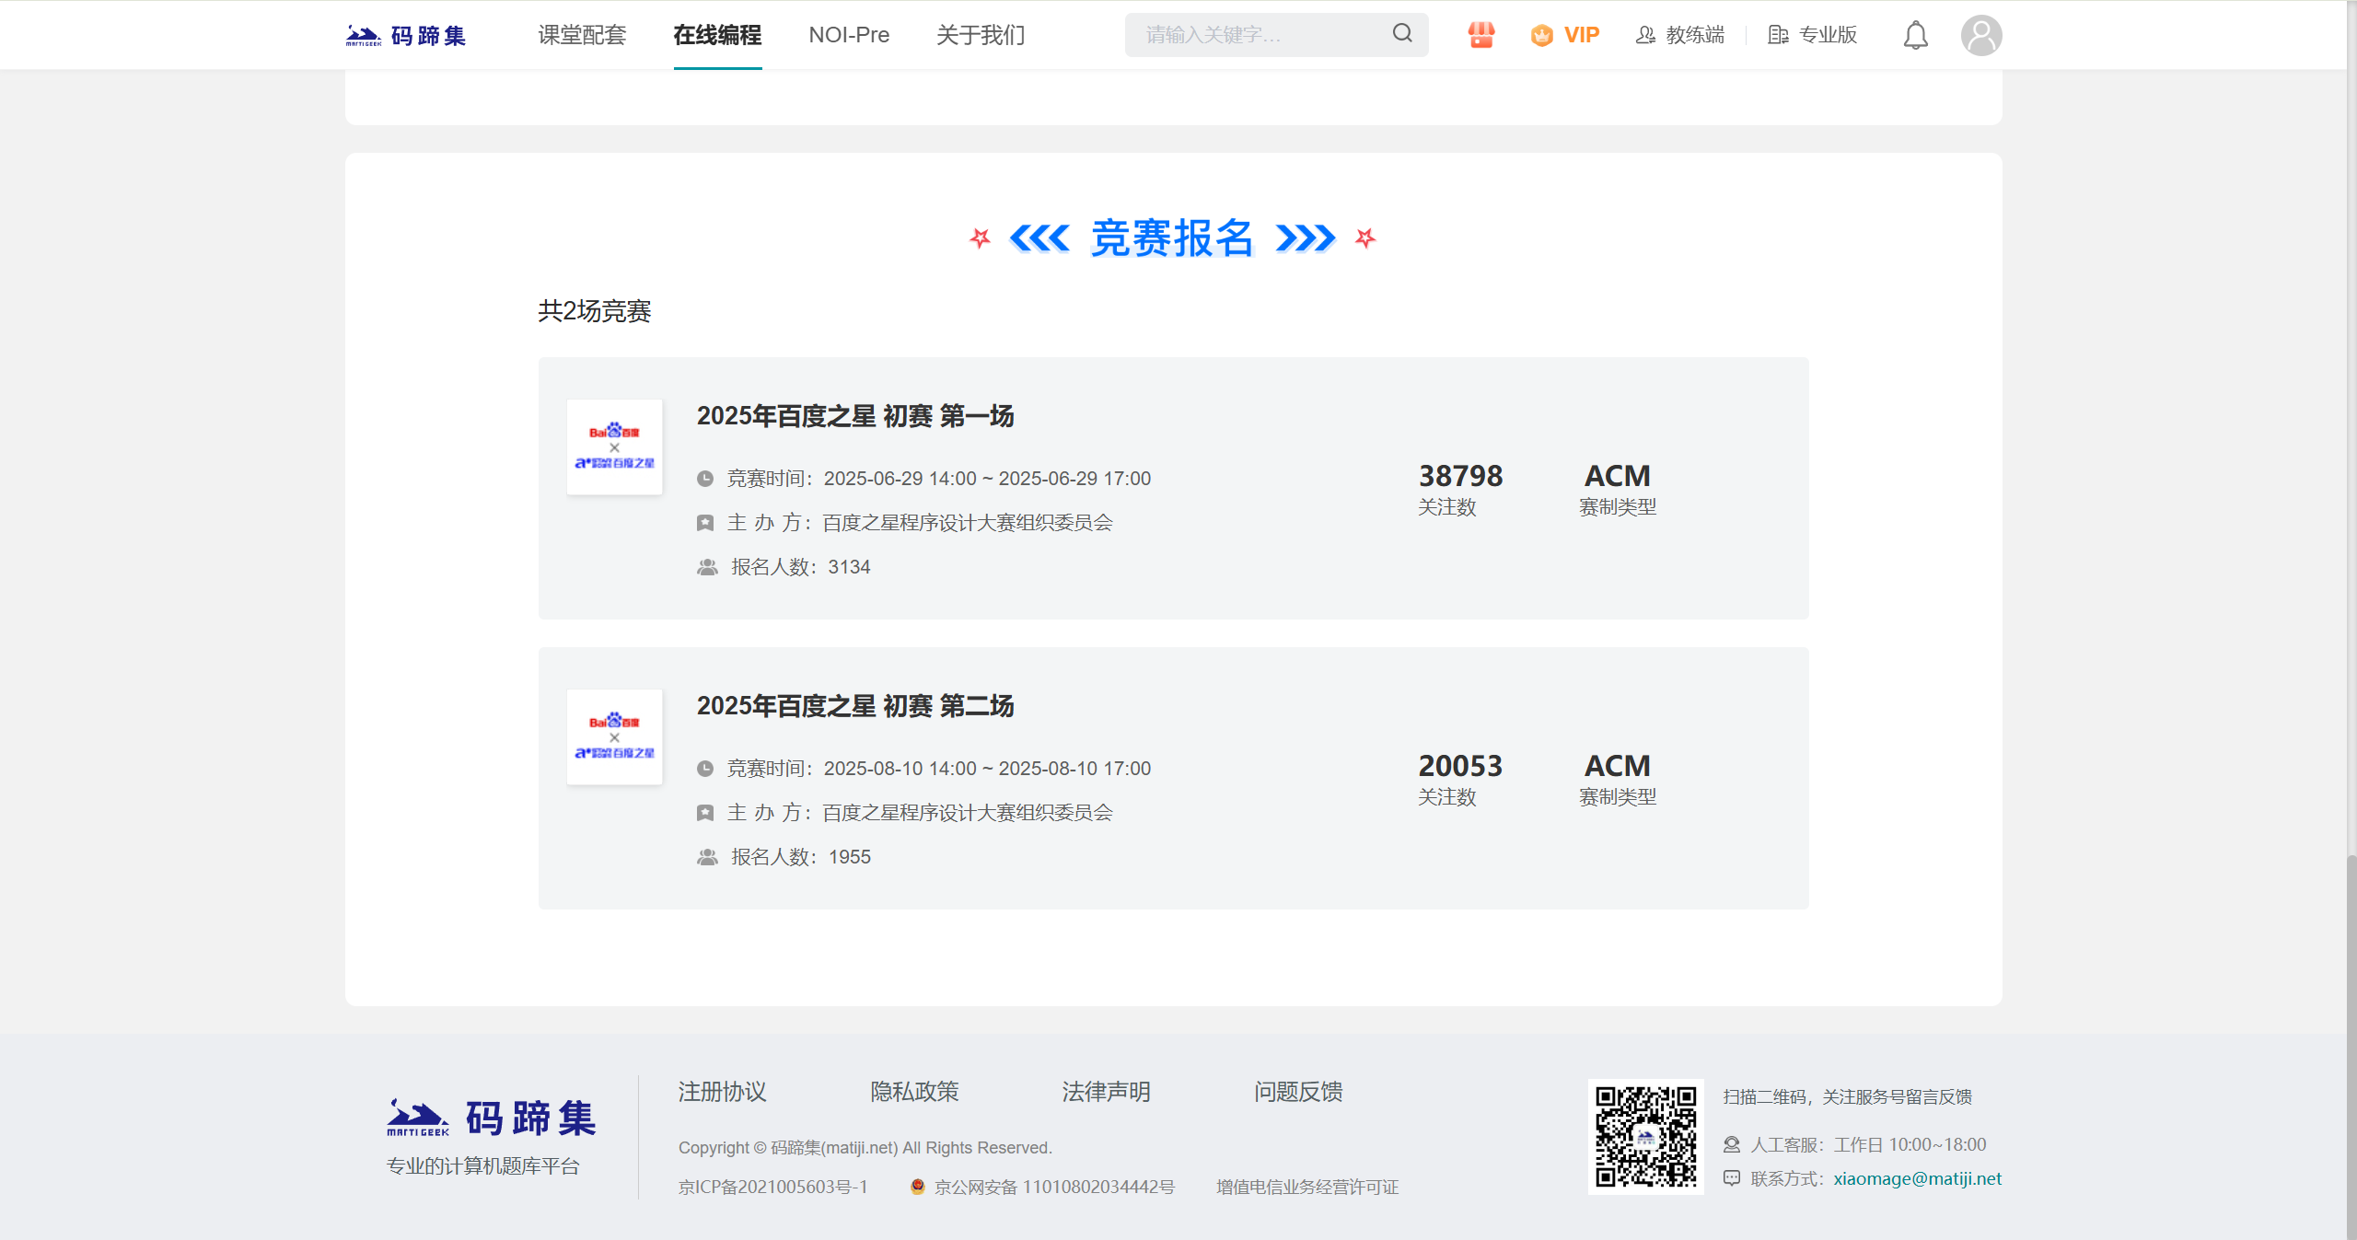Open the shop icon in the top bar

(1479, 34)
